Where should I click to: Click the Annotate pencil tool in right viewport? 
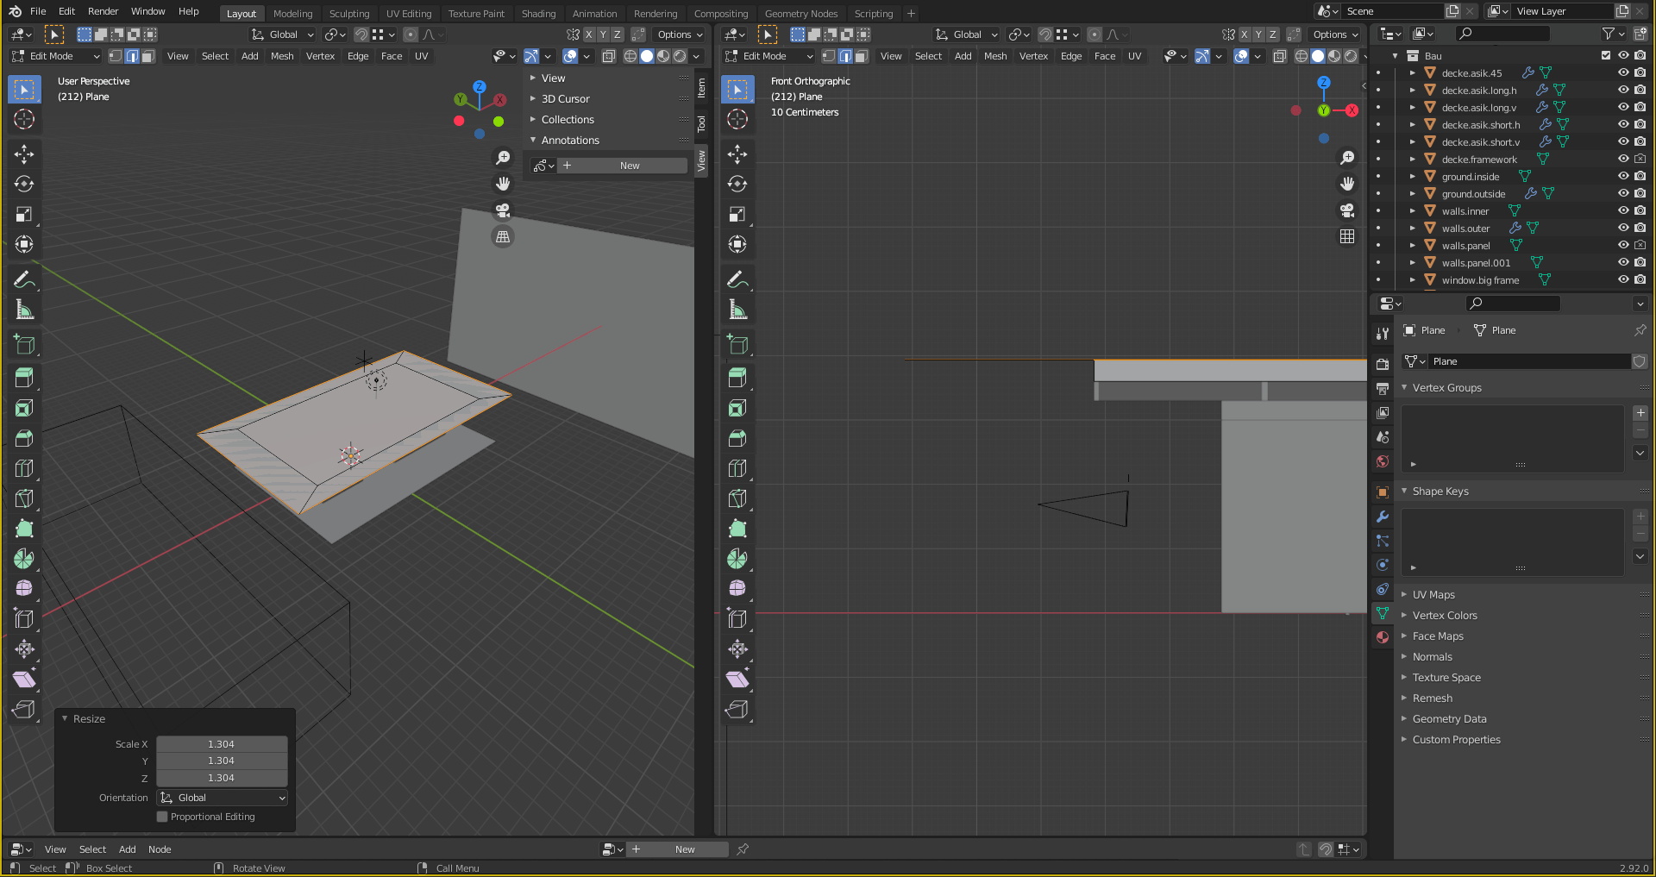point(737,279)
